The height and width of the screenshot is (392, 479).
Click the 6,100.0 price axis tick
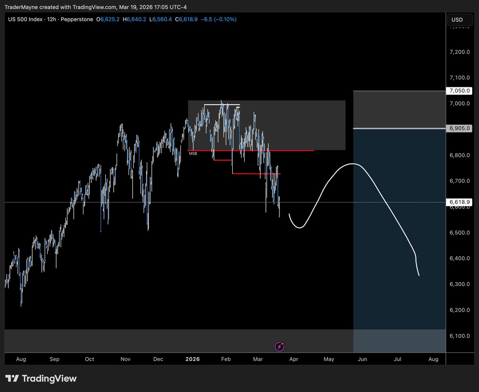pyautogui.click(x=461, y=336)
